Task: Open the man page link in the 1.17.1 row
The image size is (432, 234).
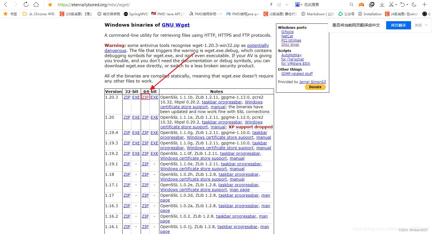Action: pyautogui.click(x=239, y=190)
